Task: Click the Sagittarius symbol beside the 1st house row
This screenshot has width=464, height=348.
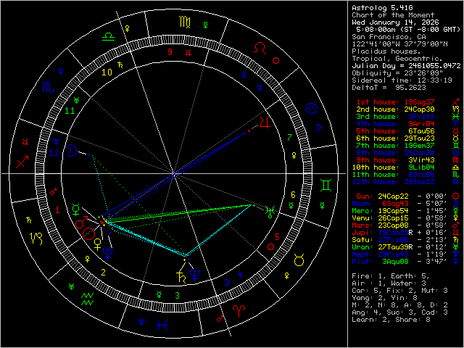Action: [x=456, y=102]
